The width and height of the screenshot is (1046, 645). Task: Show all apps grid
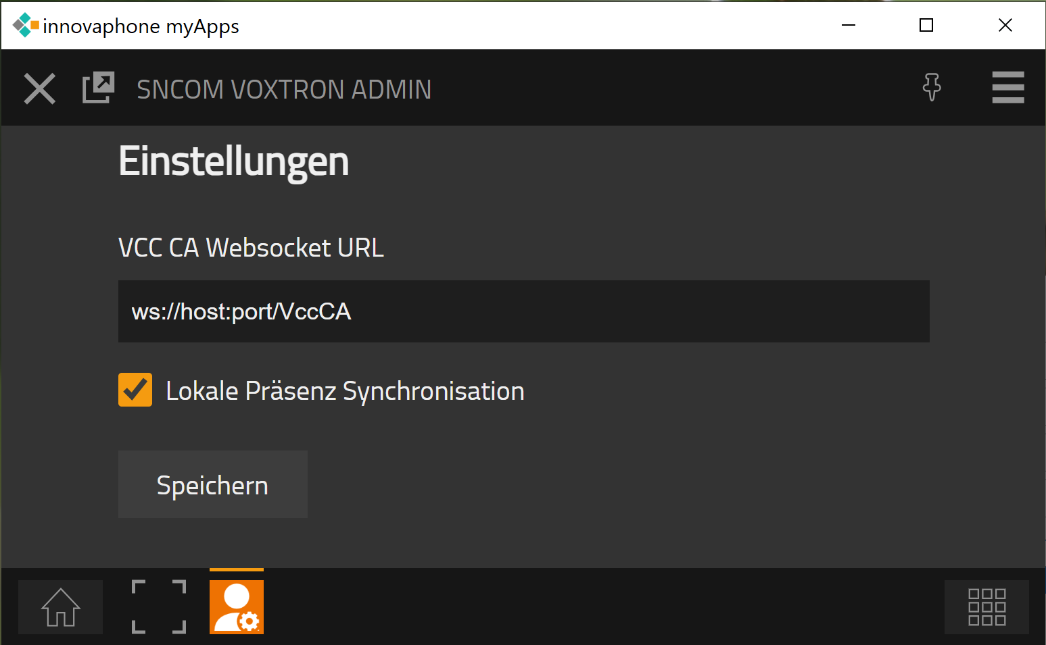[x=986, y=607]
